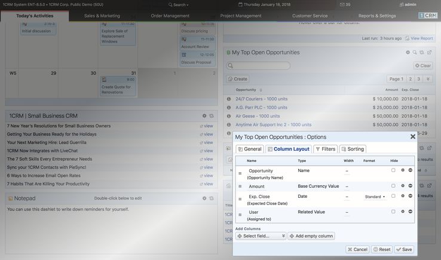The height and width of the screenshot is (260, 441).
Task: Click Clear button in opportunities dashlet
Action: pyautogui.click(x=423, y=66)
